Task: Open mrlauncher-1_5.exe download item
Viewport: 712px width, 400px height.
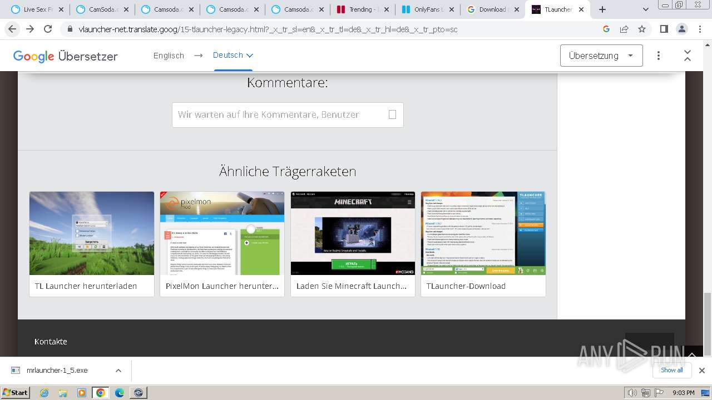Action: pos(57,371)
